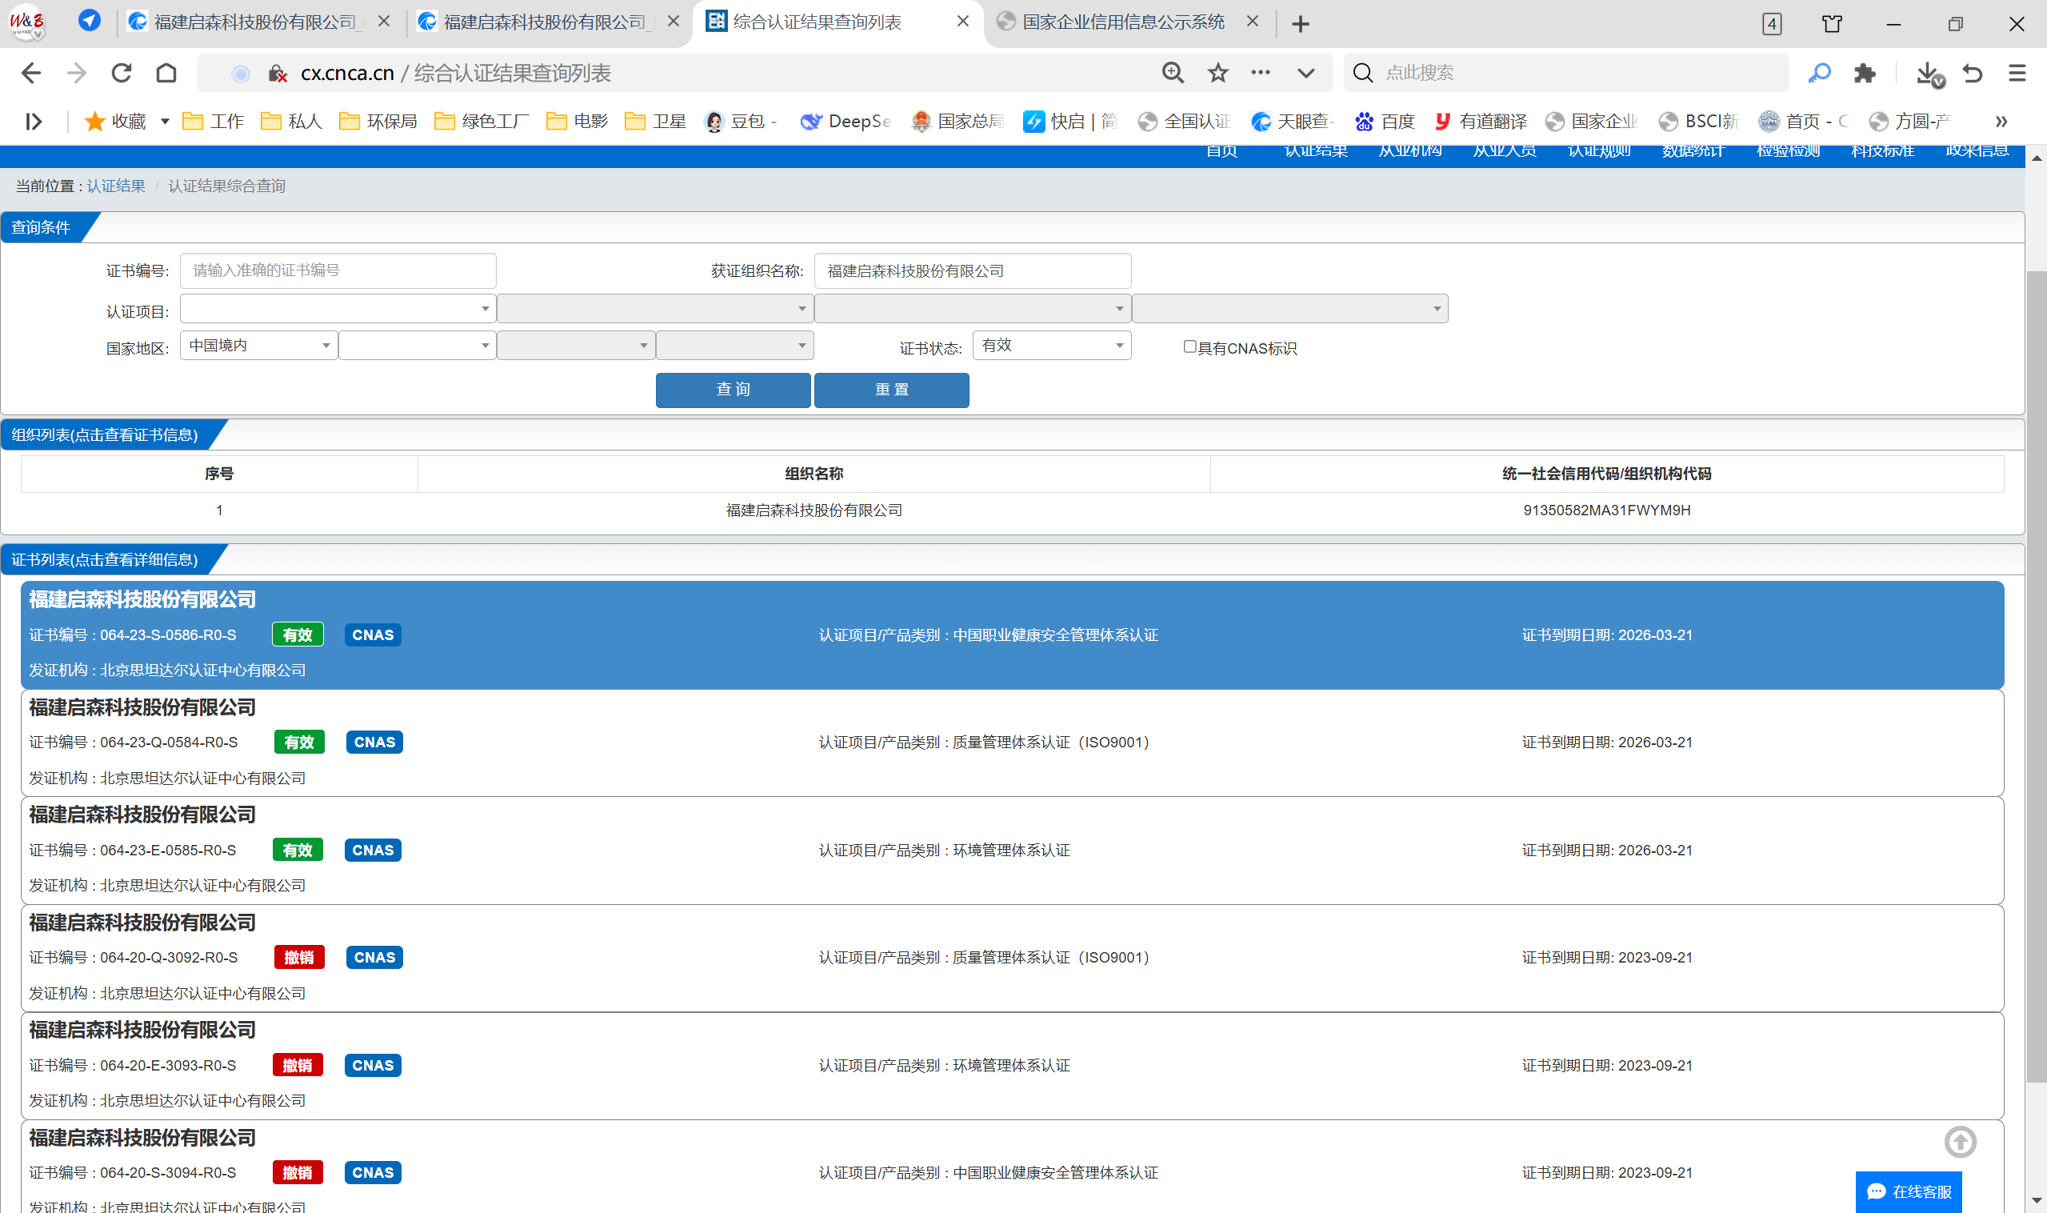
Task: Click the home page icon
Action: point(166,74)
